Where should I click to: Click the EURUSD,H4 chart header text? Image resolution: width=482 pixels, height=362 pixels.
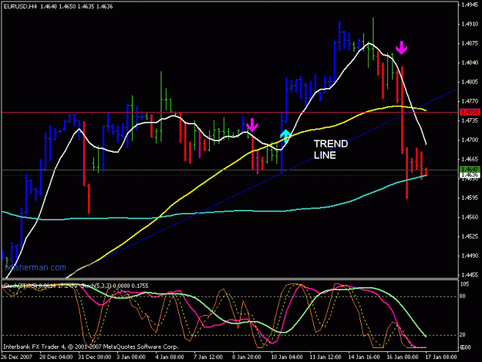pyautogui.click(x=59, y=6)
